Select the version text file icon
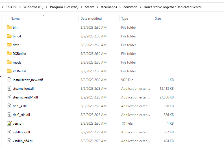 (9, 124)
